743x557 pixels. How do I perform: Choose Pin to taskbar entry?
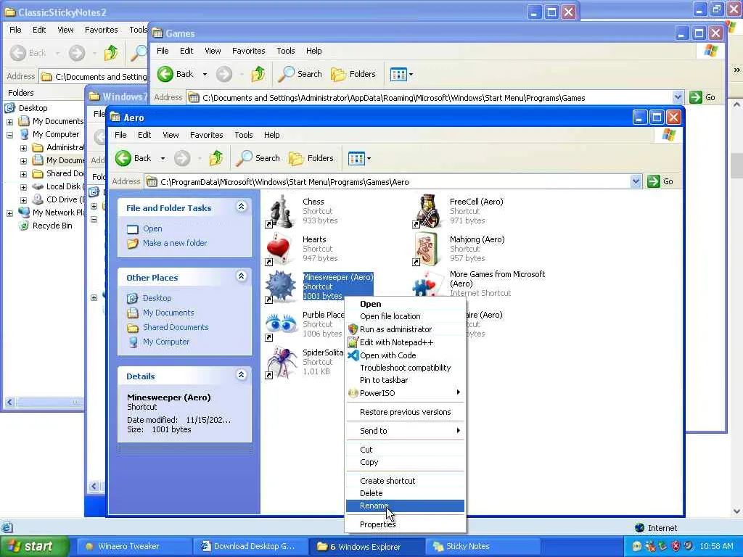point(405,380)
